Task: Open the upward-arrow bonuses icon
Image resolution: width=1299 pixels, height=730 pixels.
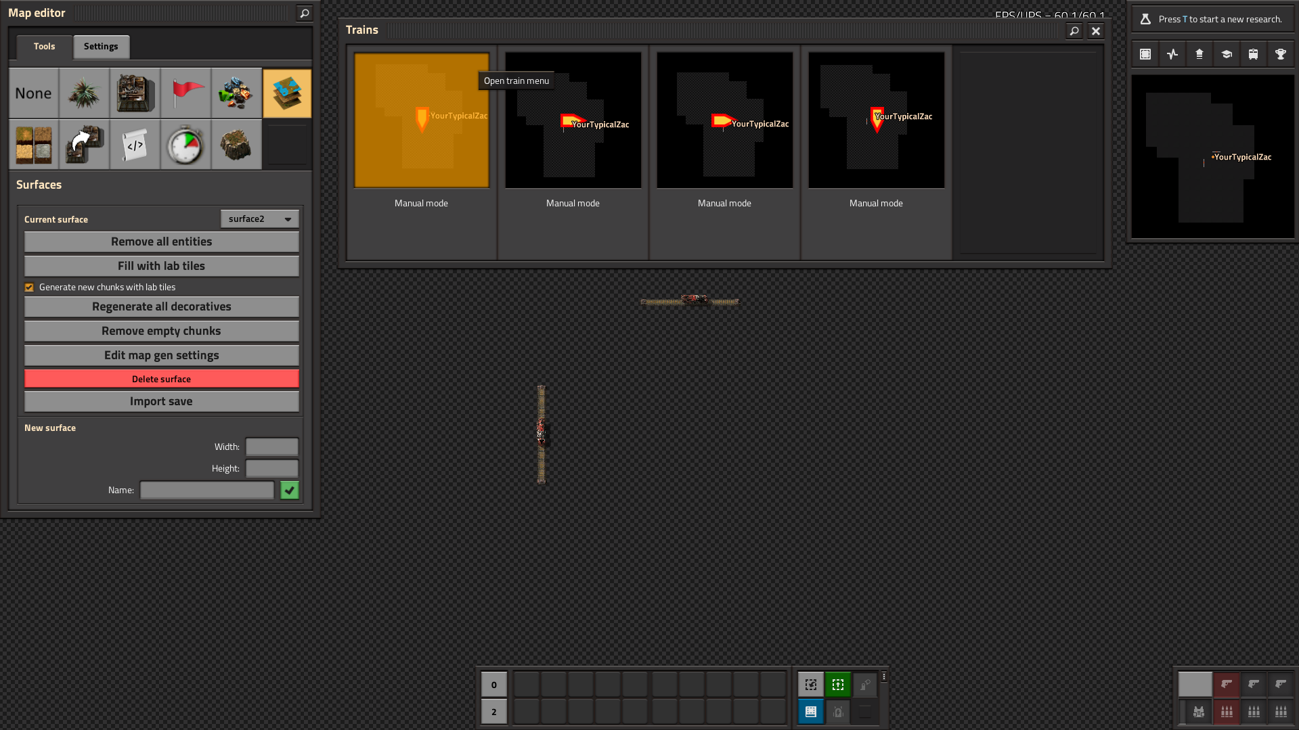Action: [1199, 54]
